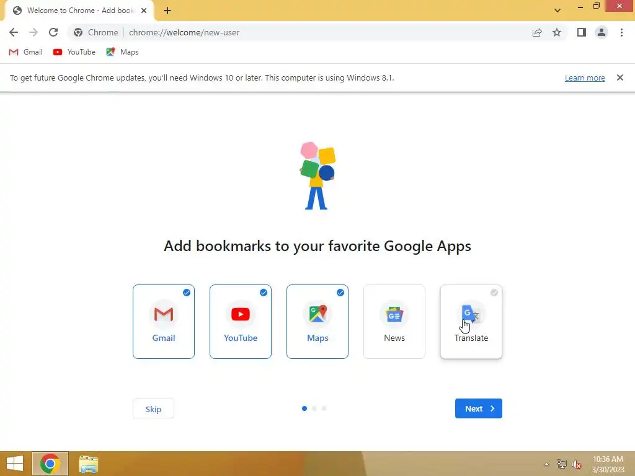The height and width of the screenshot is (476, 635).
Task: Select the Translate app card
Action: (x=471, y=322)
